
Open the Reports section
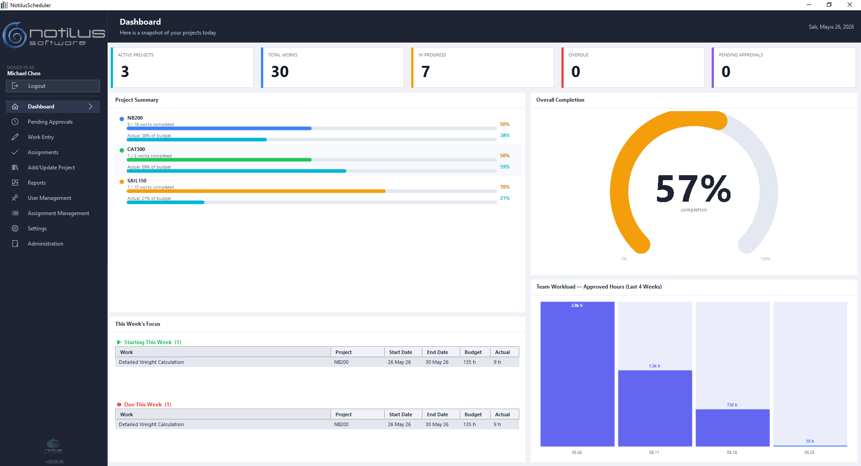coord(53,183)
